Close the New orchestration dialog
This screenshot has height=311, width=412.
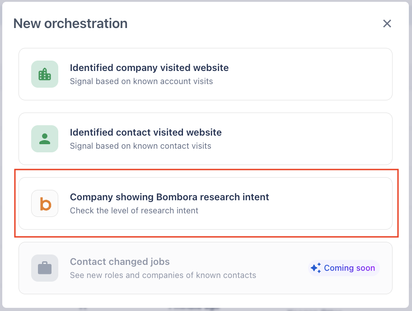(387, 24)
